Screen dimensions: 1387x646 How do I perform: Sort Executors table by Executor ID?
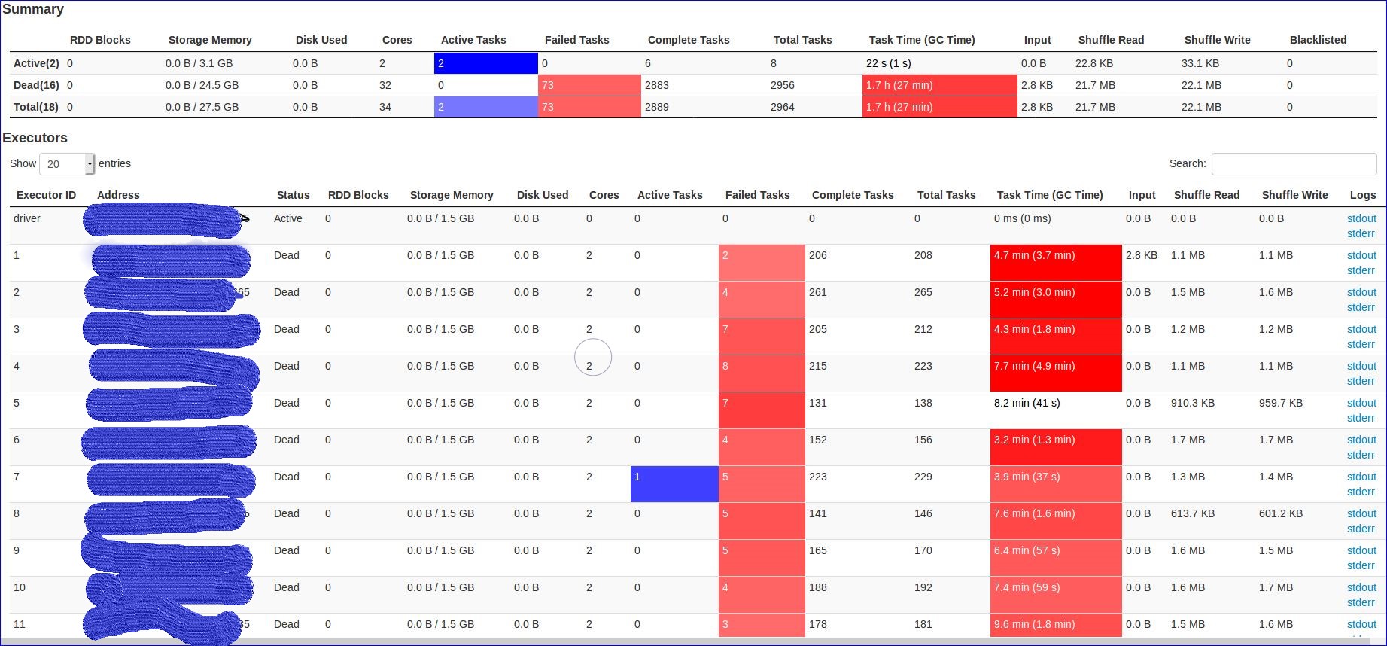[x=46, y=195]
